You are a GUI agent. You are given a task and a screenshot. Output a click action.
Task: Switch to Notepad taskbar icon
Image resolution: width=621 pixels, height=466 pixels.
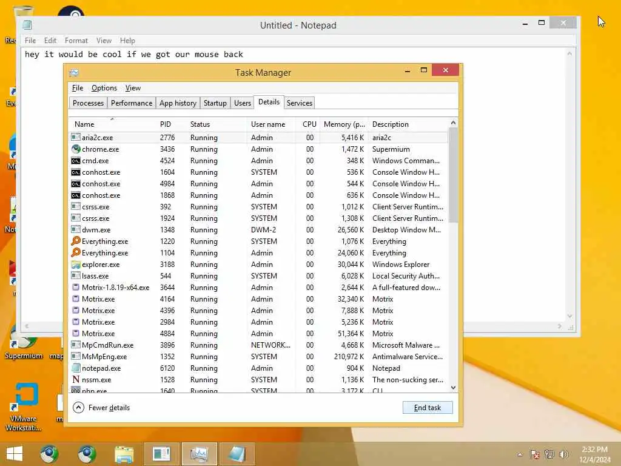[237, 454]
